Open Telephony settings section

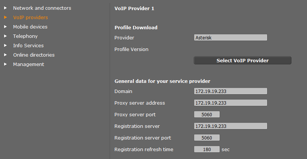coord(25,36)
